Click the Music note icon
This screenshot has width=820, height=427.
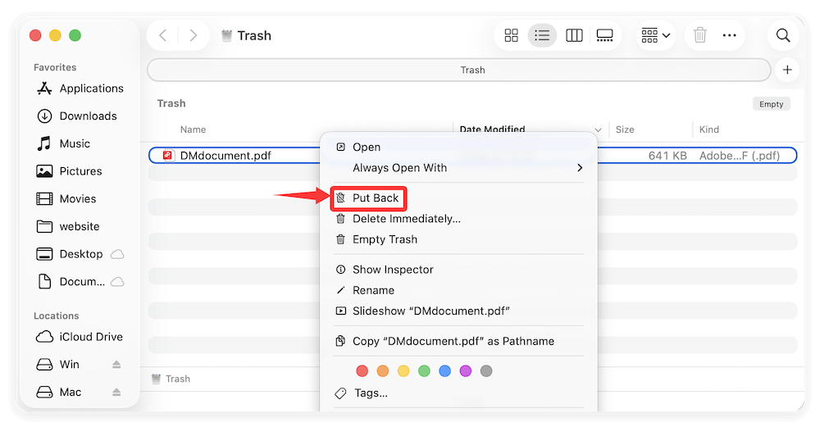[x=44, y=143]
